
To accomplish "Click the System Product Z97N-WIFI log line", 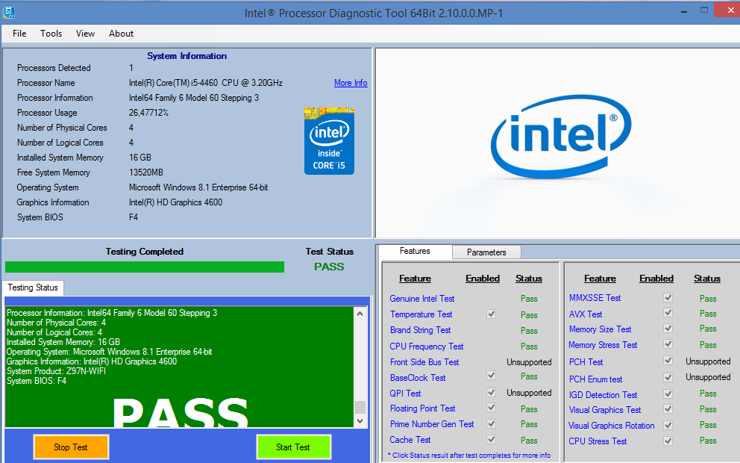I will [56, 371].
